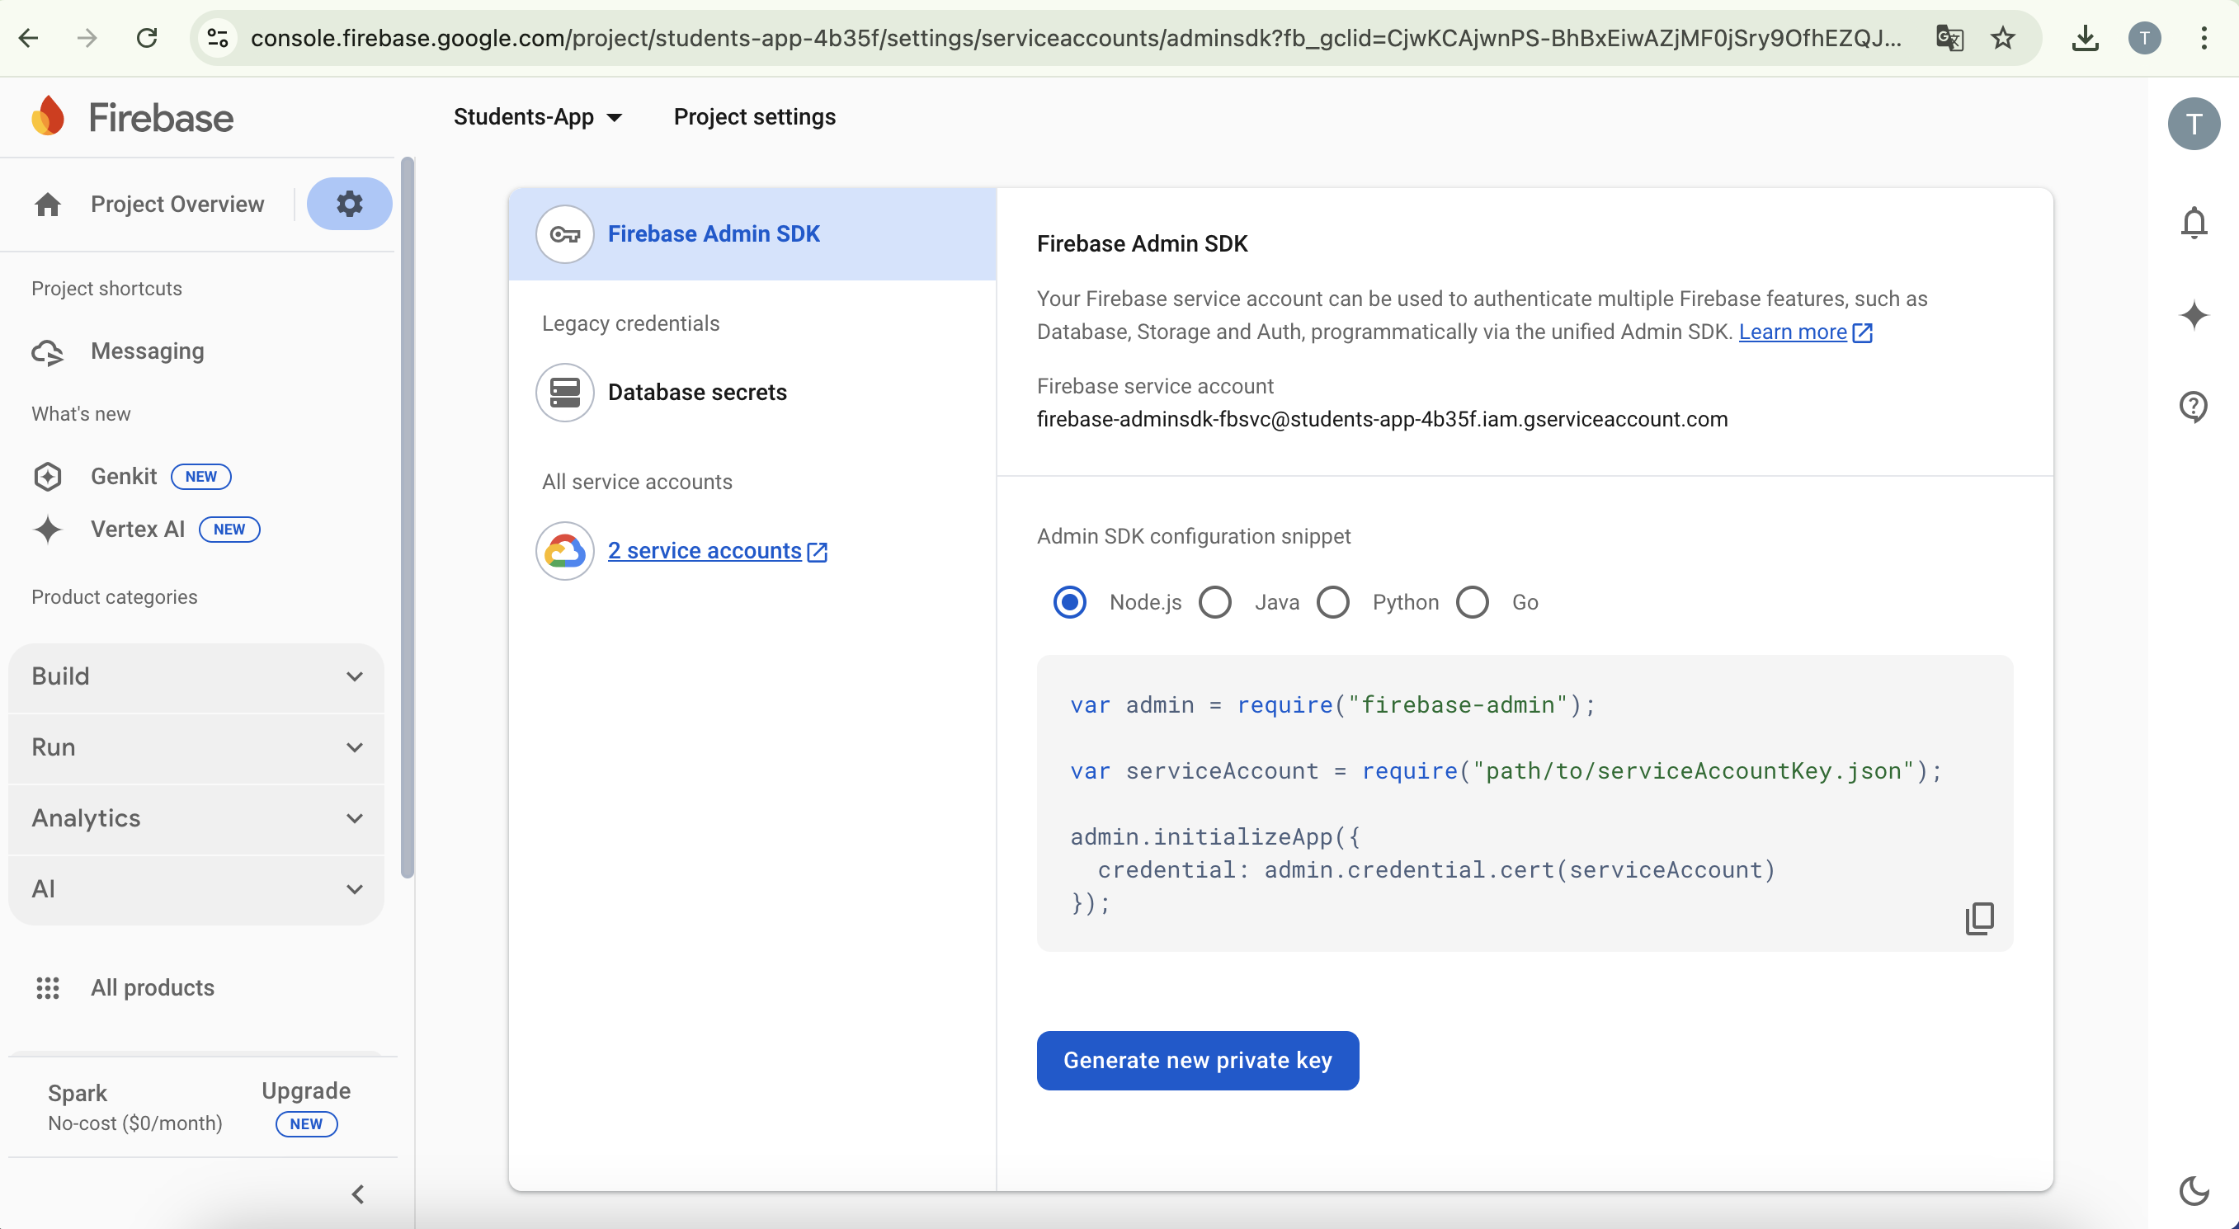Select the Go radio button

1473,601
